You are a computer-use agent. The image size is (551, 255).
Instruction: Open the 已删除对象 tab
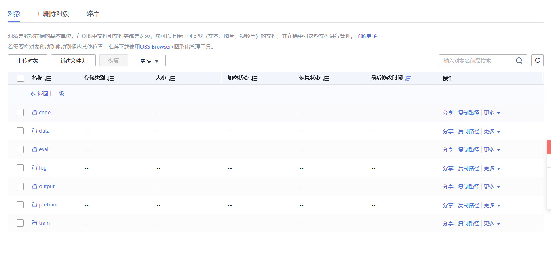[53, 14]
